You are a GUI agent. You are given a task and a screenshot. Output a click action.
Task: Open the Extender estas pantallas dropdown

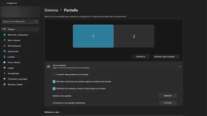click(166, 57)
